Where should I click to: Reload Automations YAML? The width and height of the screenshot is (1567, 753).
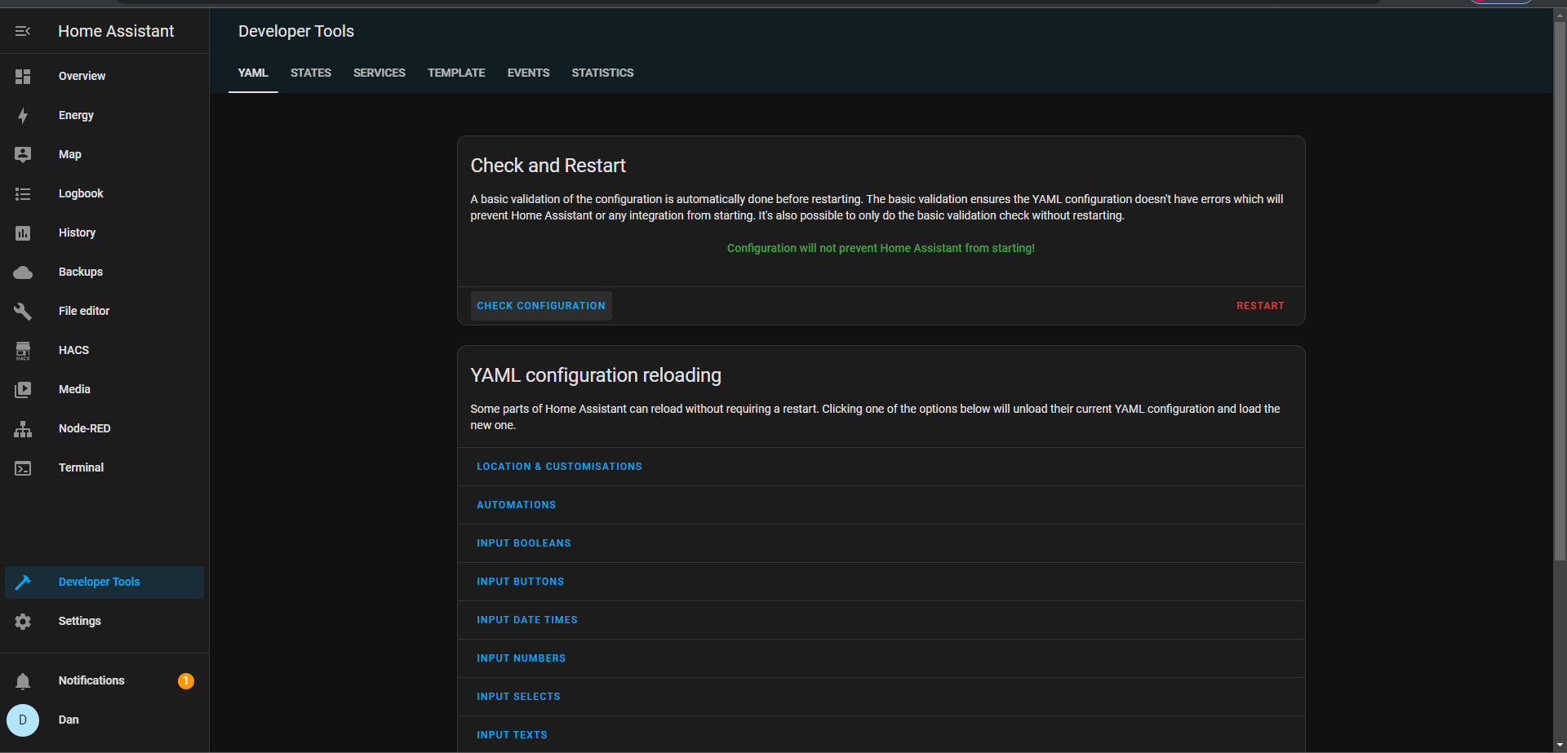(516, 505)
